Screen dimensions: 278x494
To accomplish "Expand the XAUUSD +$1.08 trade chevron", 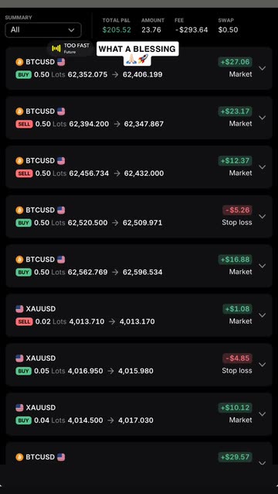I will [x=262, y=315].
